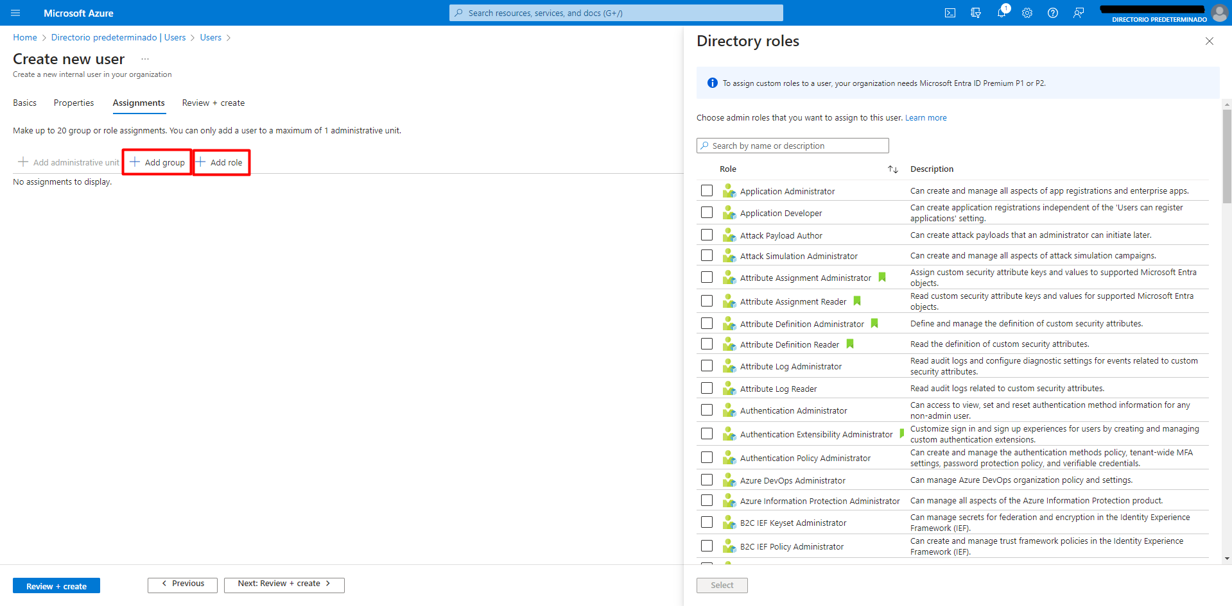Open the Learn more link
1232x606 pixels.
(x=926, y=118)
